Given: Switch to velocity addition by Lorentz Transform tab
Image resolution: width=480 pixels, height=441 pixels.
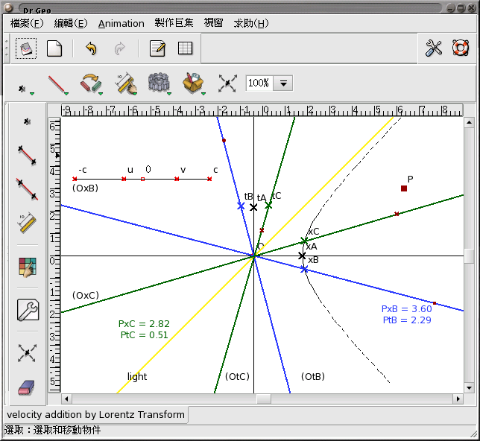Looking at the screenshot, I should click(x=96, y=415).
